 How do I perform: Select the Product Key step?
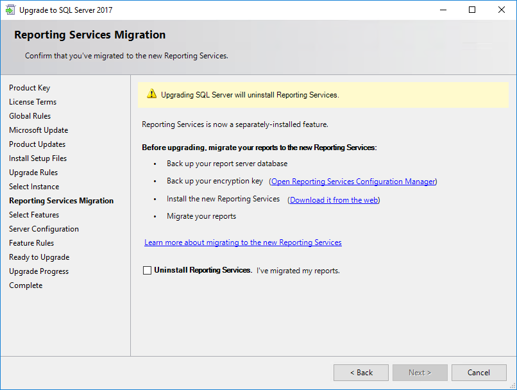pyautogui.click(x=30, y=88)
